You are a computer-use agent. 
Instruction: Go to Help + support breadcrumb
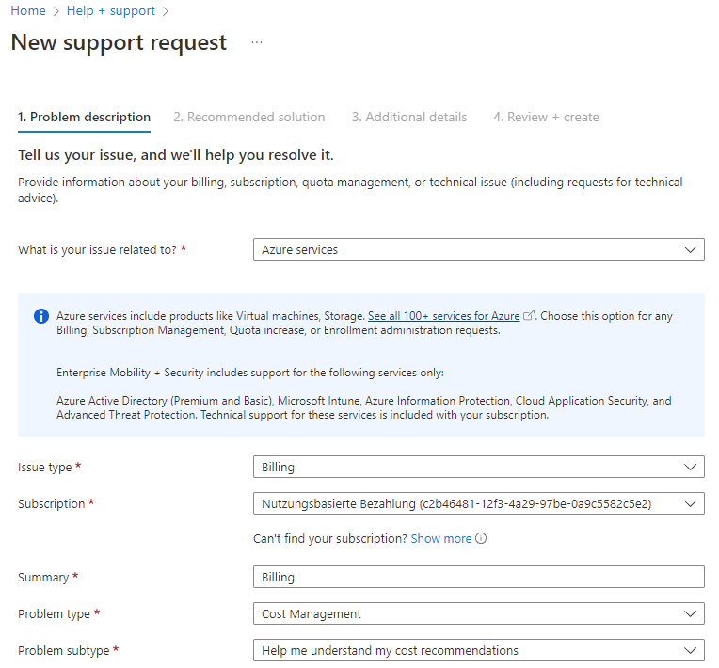click(x=111, y=11)
